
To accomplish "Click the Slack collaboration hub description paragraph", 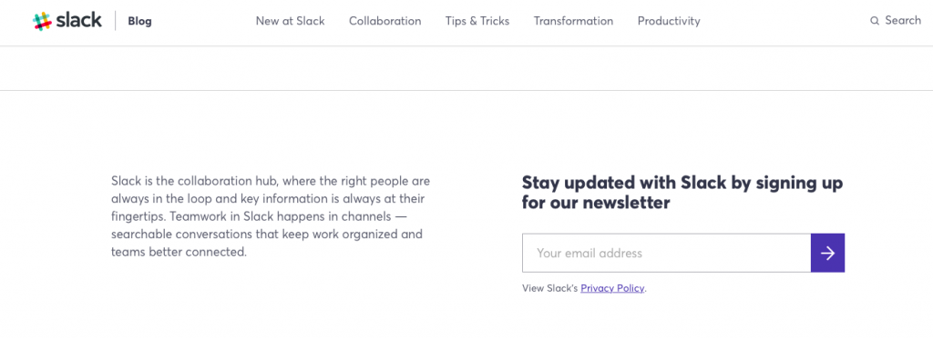I will coord(271,216).
